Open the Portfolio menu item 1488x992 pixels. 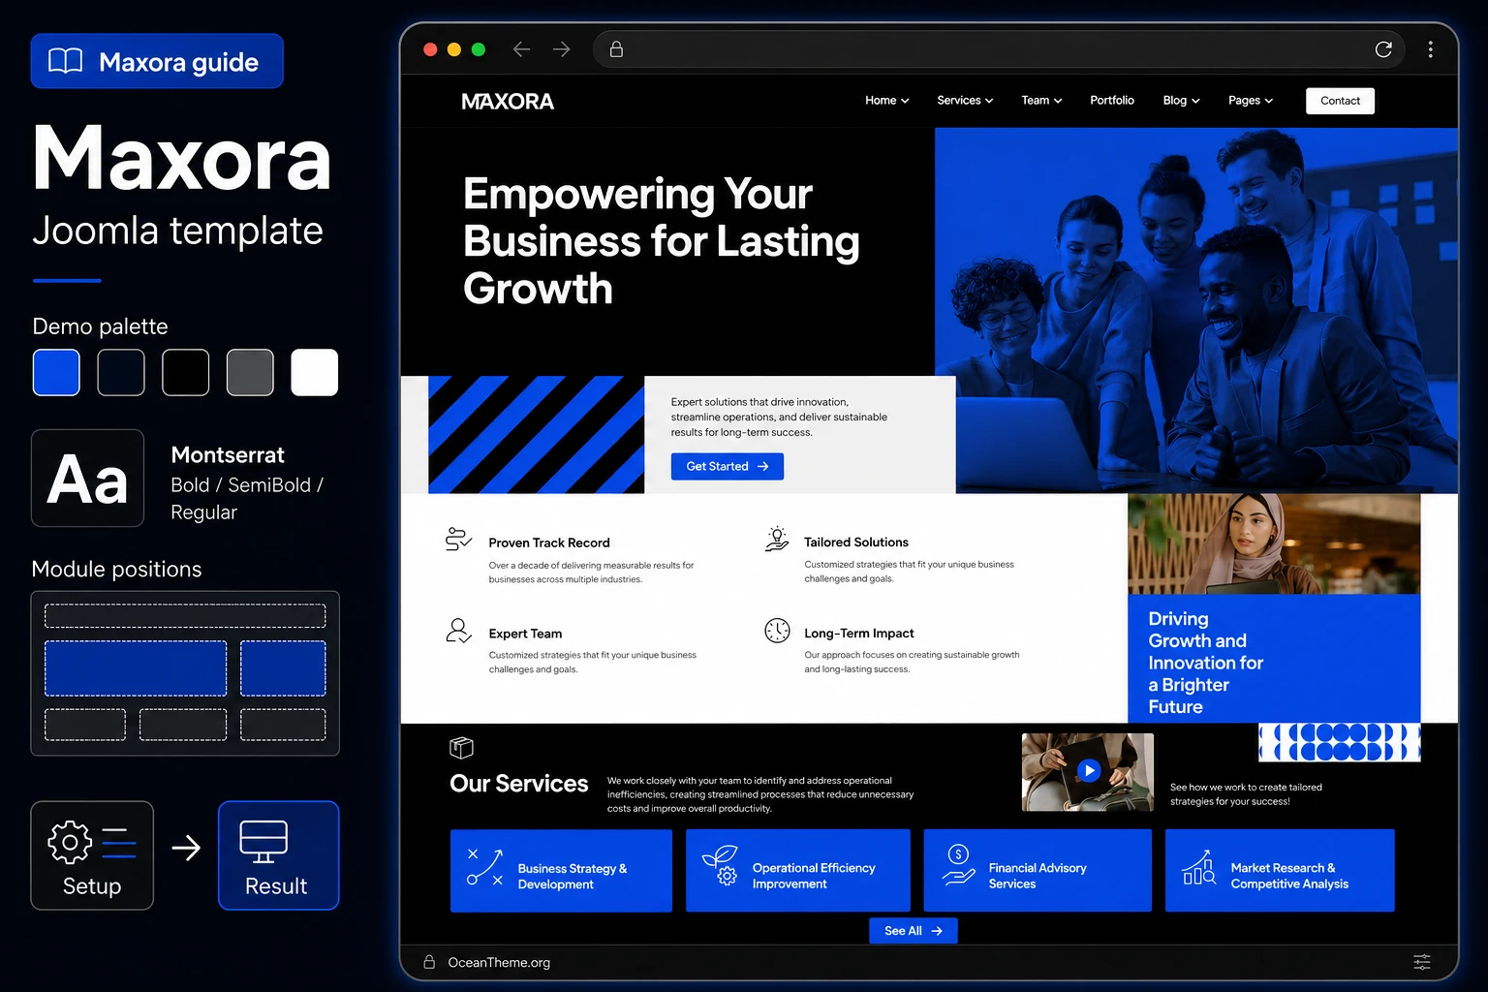pos(1112,101)
